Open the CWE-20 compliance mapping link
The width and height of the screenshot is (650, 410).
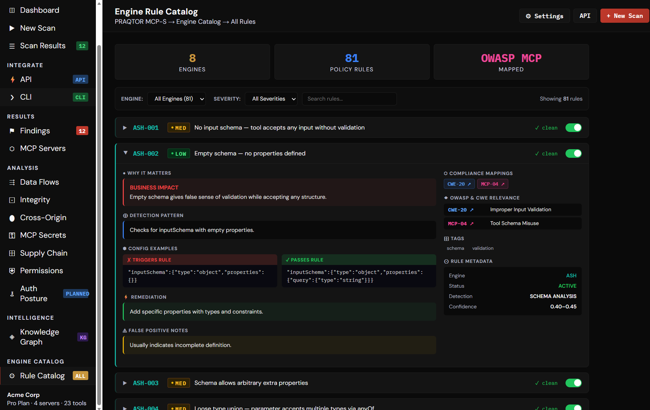[459, 184]
